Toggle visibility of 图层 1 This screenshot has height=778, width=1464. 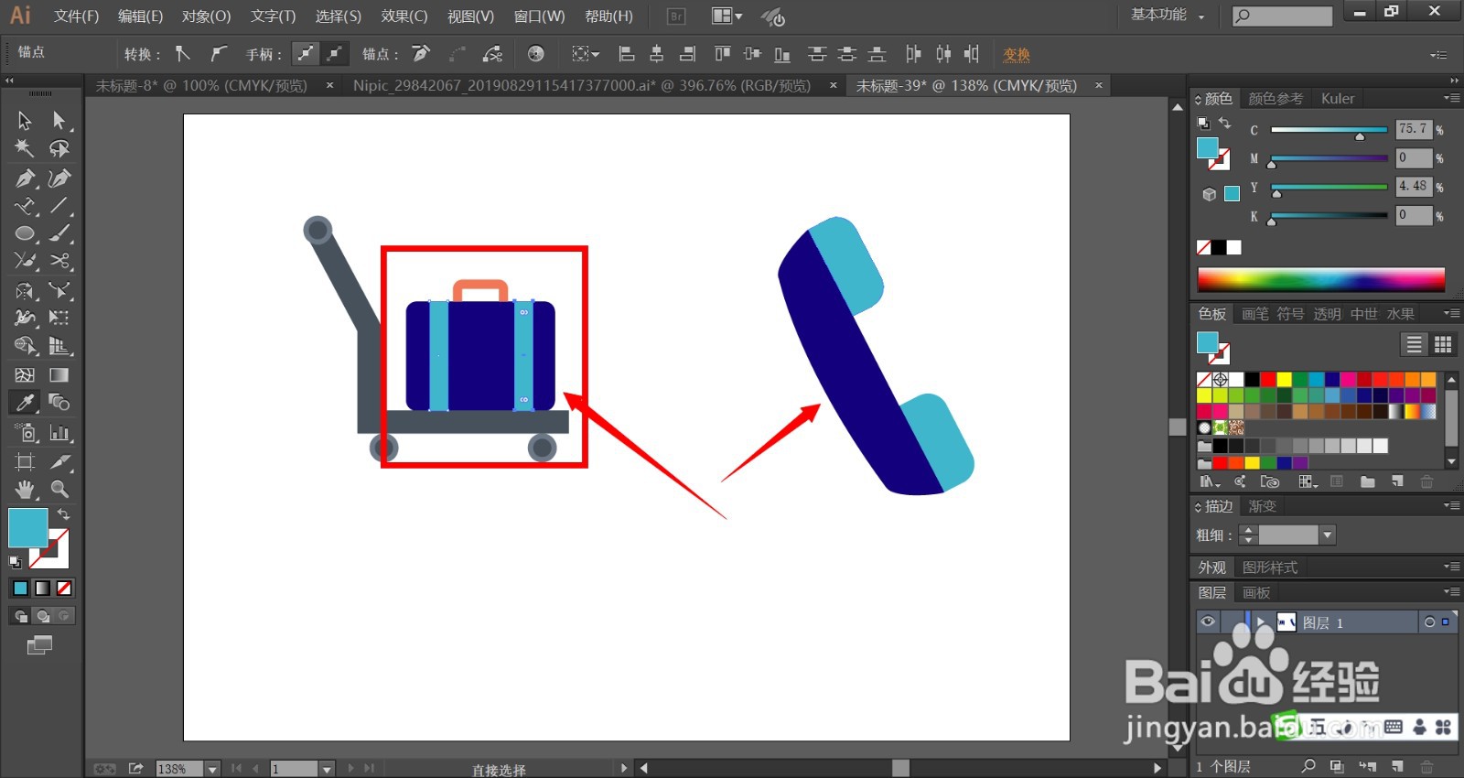(1208, 622)
